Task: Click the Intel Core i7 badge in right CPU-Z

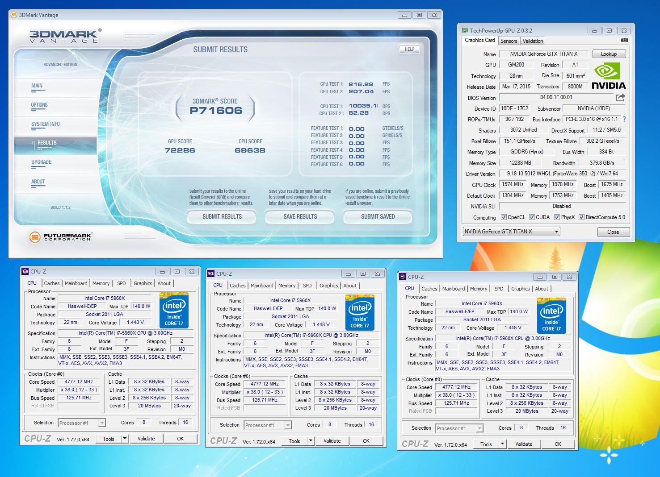Action: click(x=551, y=316)
